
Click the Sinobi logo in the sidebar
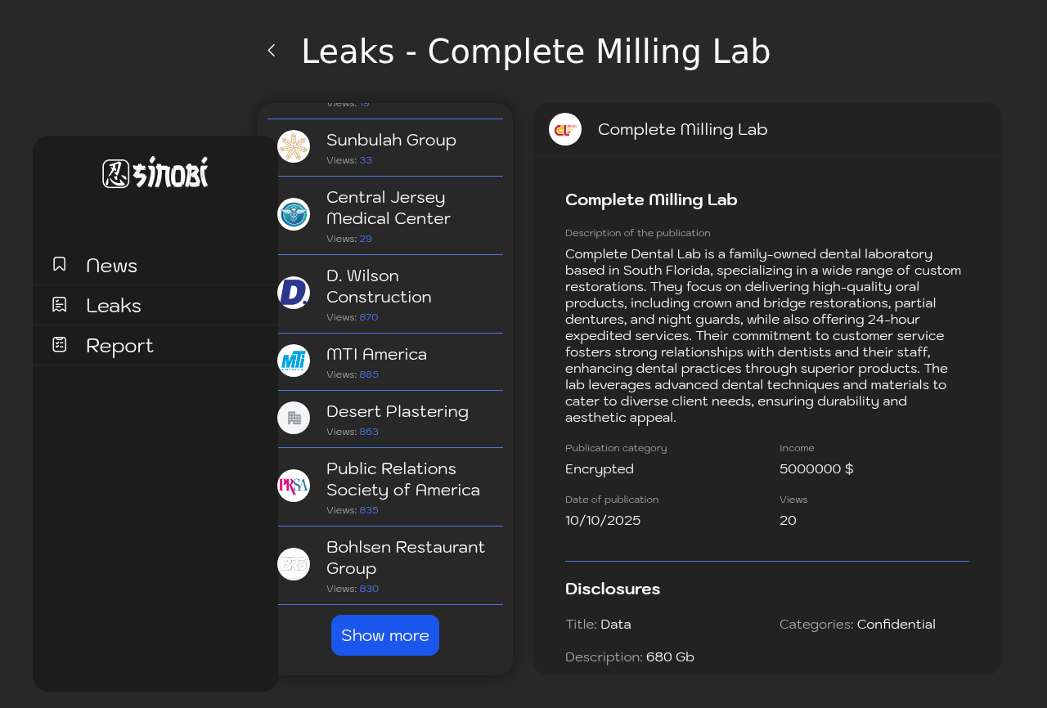pyautogui.click(x=155, y=173)
